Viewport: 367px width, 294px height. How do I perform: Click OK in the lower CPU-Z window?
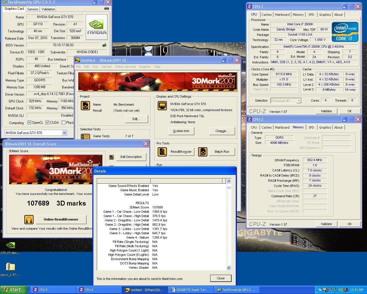350,224
